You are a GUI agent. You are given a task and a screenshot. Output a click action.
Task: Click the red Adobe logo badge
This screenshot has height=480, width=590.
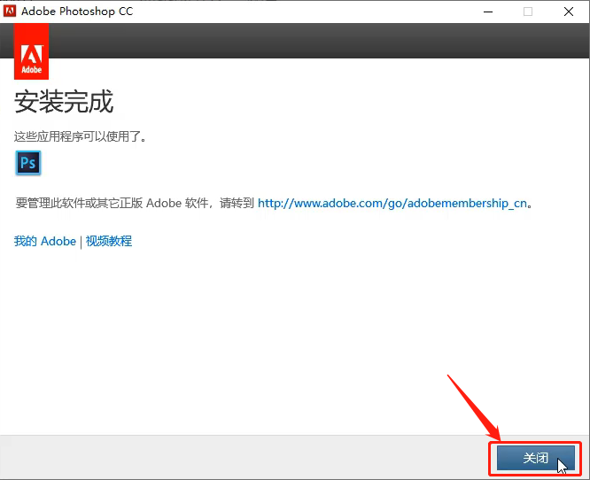click(x=31, y=51)
